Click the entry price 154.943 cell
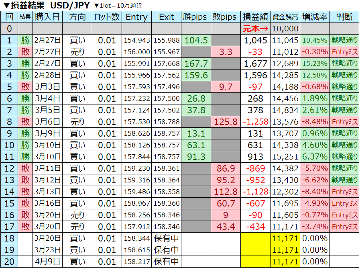Screen dimensions: 360x268 136,40
